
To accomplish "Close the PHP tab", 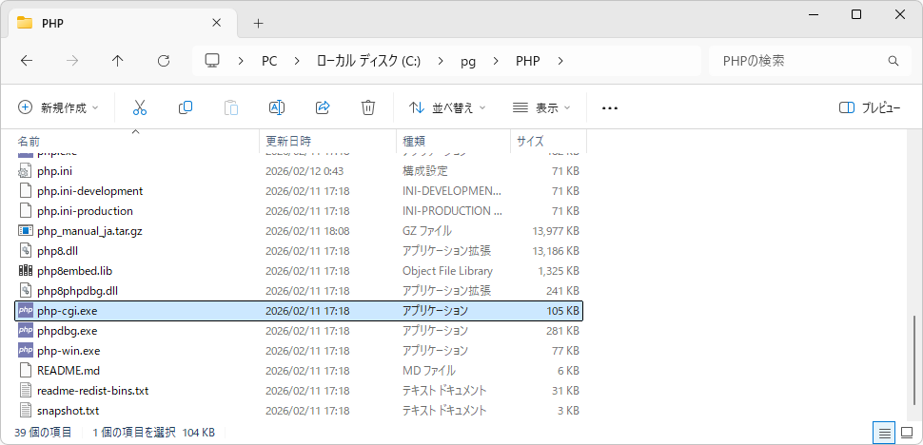I will coord(216,23).
